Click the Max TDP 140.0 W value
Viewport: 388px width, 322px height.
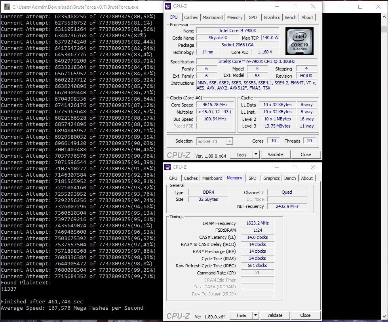click(270, 38)
